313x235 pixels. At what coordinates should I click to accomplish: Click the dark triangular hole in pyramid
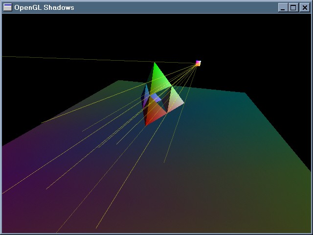point(165,104)
